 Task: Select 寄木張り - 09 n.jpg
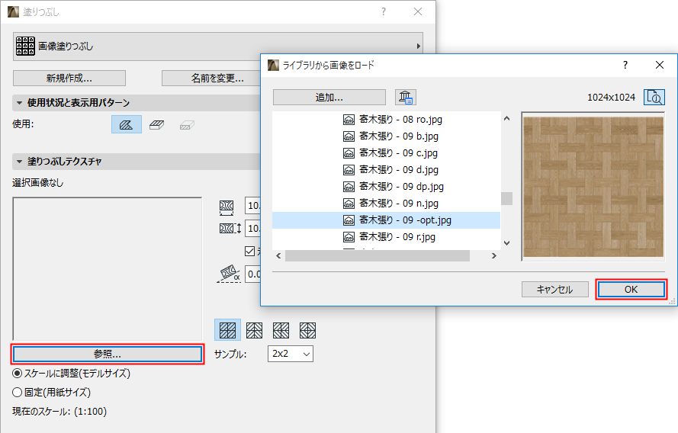pos(399,203)
